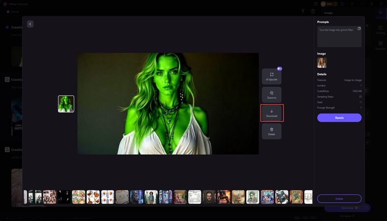Viewport: 387px width, 221px height.
Task: Open the gray t-shirt thumbnail
Action: coord(122,197)
